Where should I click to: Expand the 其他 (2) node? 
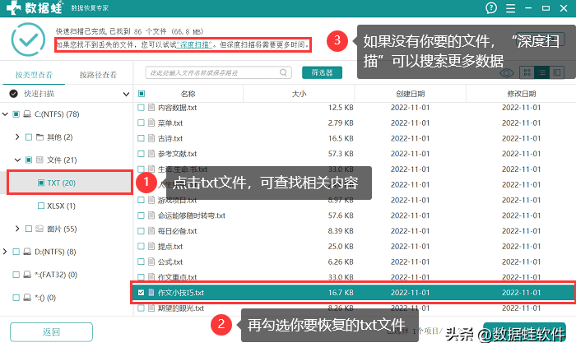pyautogui.click(x=17, y=137)
